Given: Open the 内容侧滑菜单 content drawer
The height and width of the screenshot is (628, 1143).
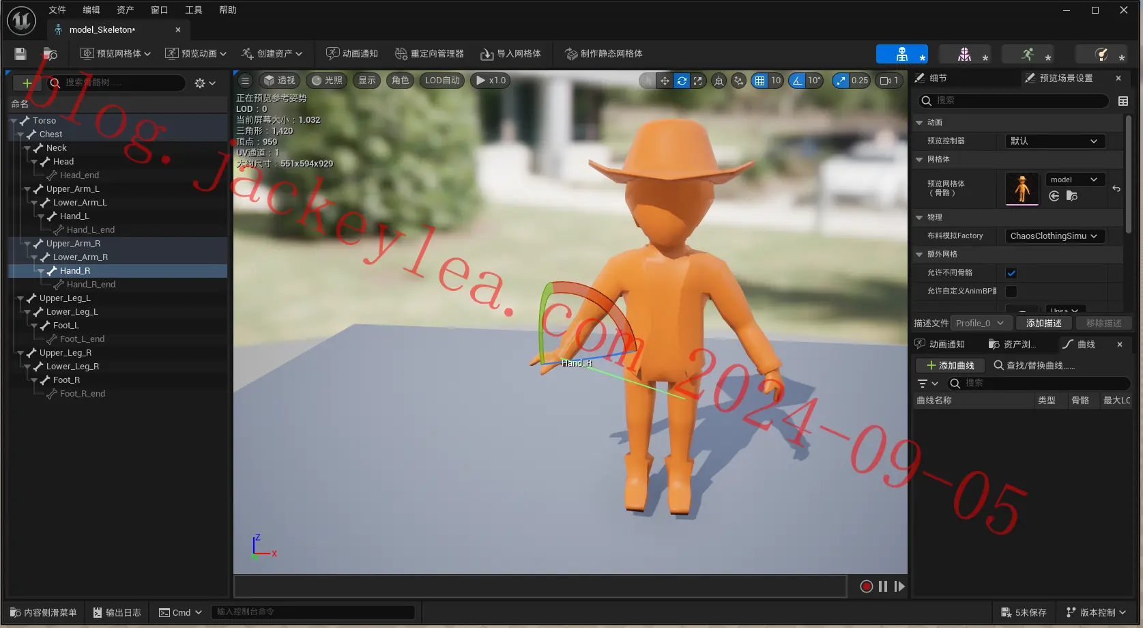Looking at the screenshot, I should (x=43, y=612).
